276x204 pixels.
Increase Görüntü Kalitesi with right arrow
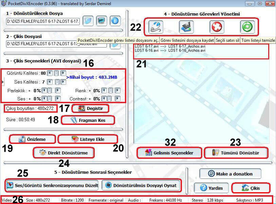coord(62,73)
